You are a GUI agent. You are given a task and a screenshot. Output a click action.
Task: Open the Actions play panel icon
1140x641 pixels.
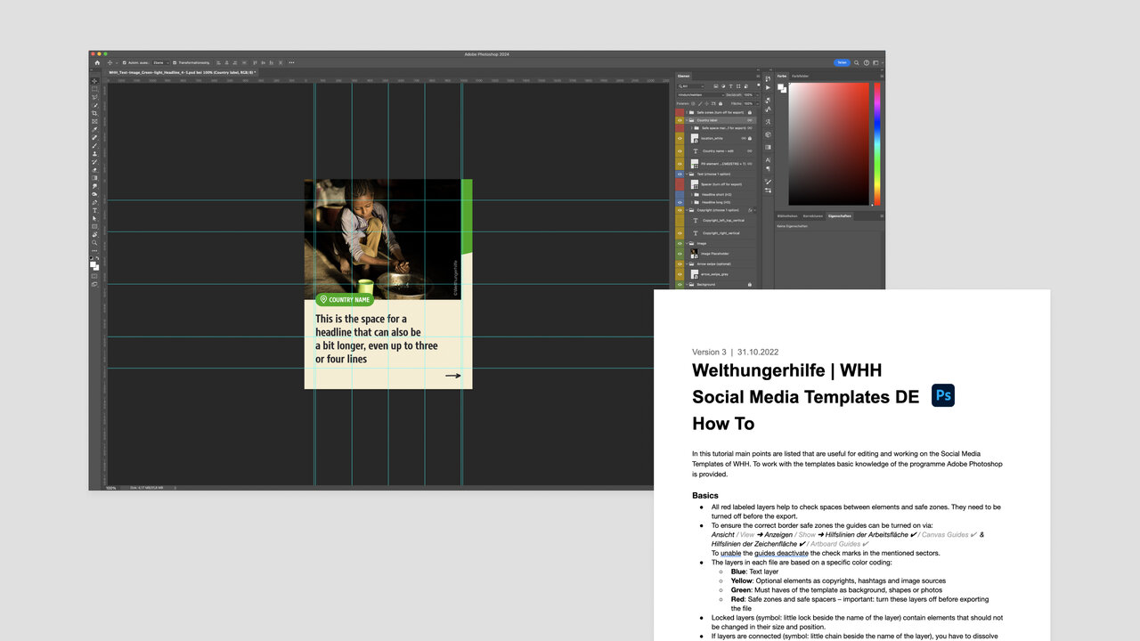(x=768, y=87)
